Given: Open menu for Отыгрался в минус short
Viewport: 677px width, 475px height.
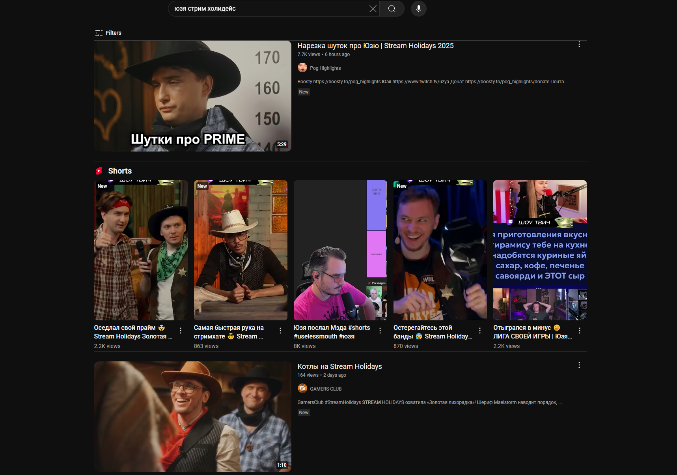Looking at the screenshot, I should 579,331.
